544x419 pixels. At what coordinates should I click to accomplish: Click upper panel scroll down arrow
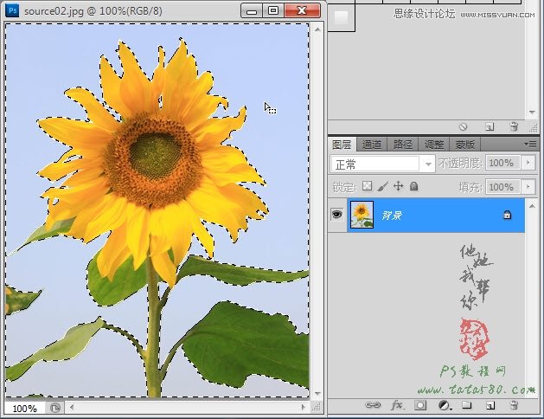pos(532,113)
